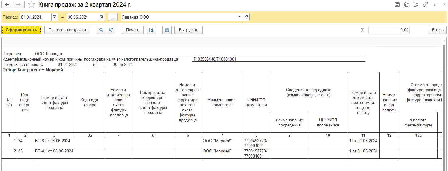Click Показать настройки button
Viewport: 448px width, 171px height.
[x=67, y=30]
